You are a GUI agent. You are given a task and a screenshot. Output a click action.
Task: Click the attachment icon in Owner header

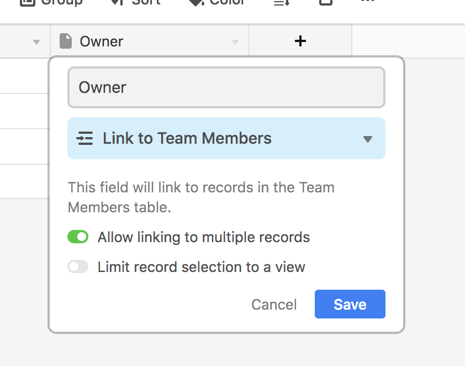66,41
